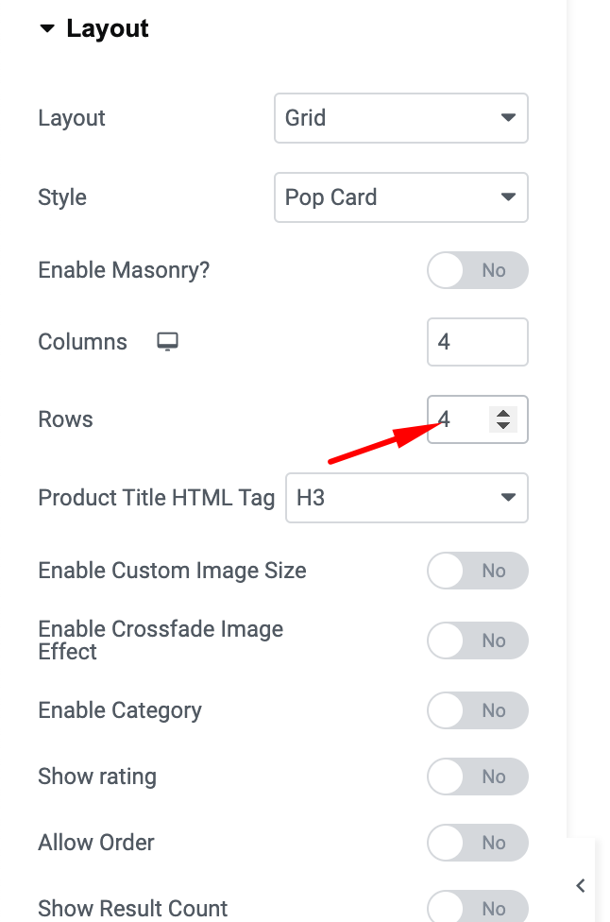Click the Rows decrement down arrow
The image size is (610, 922).
point(503,425)
